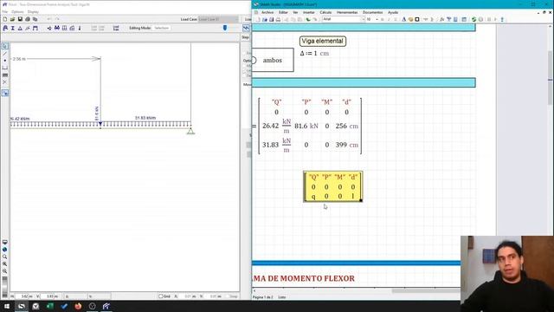Click Open file icon in Ftool toolbar
This screenshot has height=312, width=554.
coord(12,19)
